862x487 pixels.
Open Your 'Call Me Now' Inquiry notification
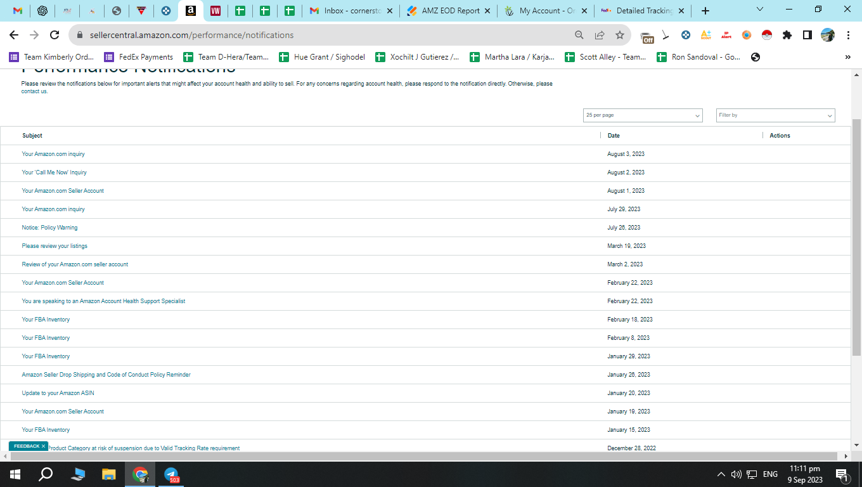54,172
